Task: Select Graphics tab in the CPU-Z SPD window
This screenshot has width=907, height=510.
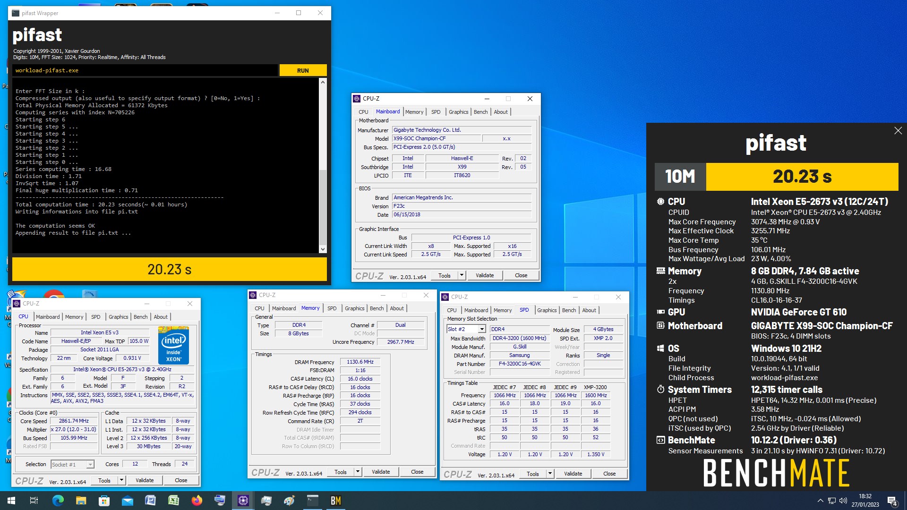Action: point(547,310)
